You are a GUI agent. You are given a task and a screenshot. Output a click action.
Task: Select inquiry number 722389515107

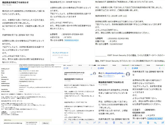tap(116, 44)
